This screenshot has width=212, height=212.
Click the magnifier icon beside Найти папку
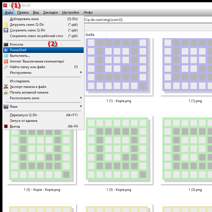coord(6,67)
